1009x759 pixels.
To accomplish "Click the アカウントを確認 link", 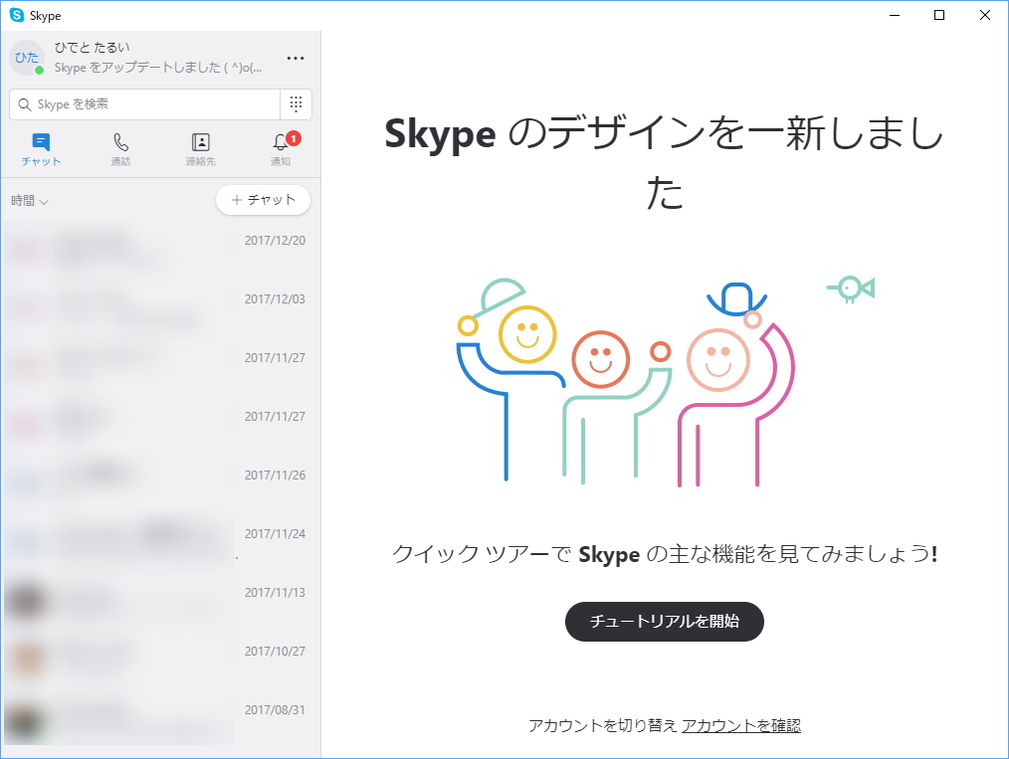I will coord(742,726).
